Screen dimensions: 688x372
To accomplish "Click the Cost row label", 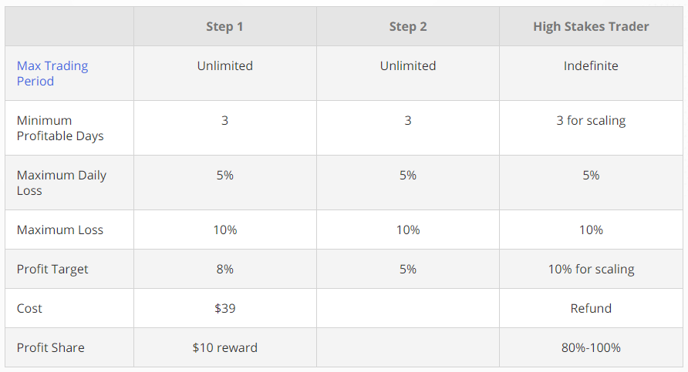I will pos(29,309).
